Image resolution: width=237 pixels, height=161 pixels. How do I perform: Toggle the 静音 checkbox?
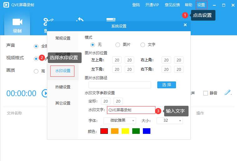point(205,93)
